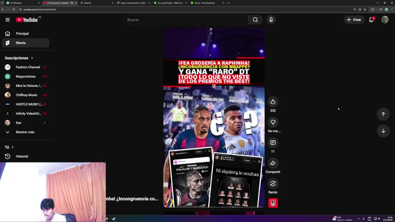Viewport: 395px width, 222px height.
Task: Go to the YouTube logo home
Action: tap(27, 20)
